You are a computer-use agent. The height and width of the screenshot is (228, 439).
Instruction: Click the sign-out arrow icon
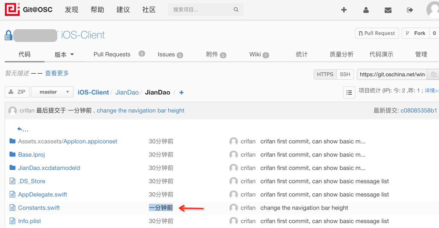410,10
